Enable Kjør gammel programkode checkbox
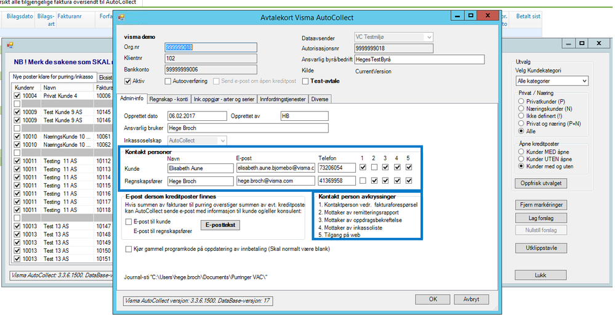Image resolution: width=615 pixels, height=315 pixels. tap(128, 249)
